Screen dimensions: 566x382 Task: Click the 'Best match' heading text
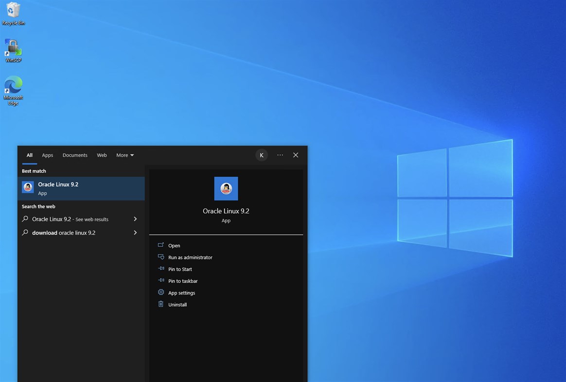(x=34, y=171)
